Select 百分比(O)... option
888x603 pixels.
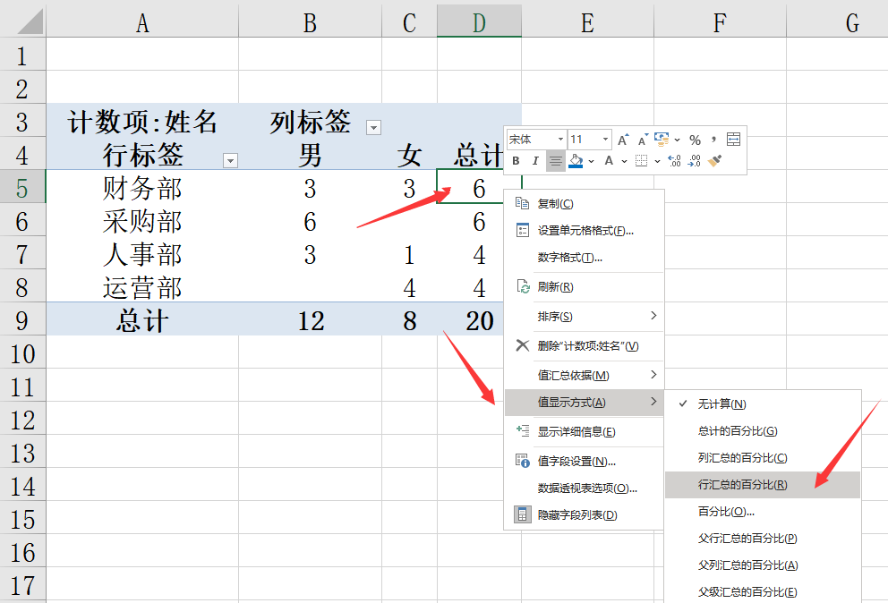(x=763, y=512)
